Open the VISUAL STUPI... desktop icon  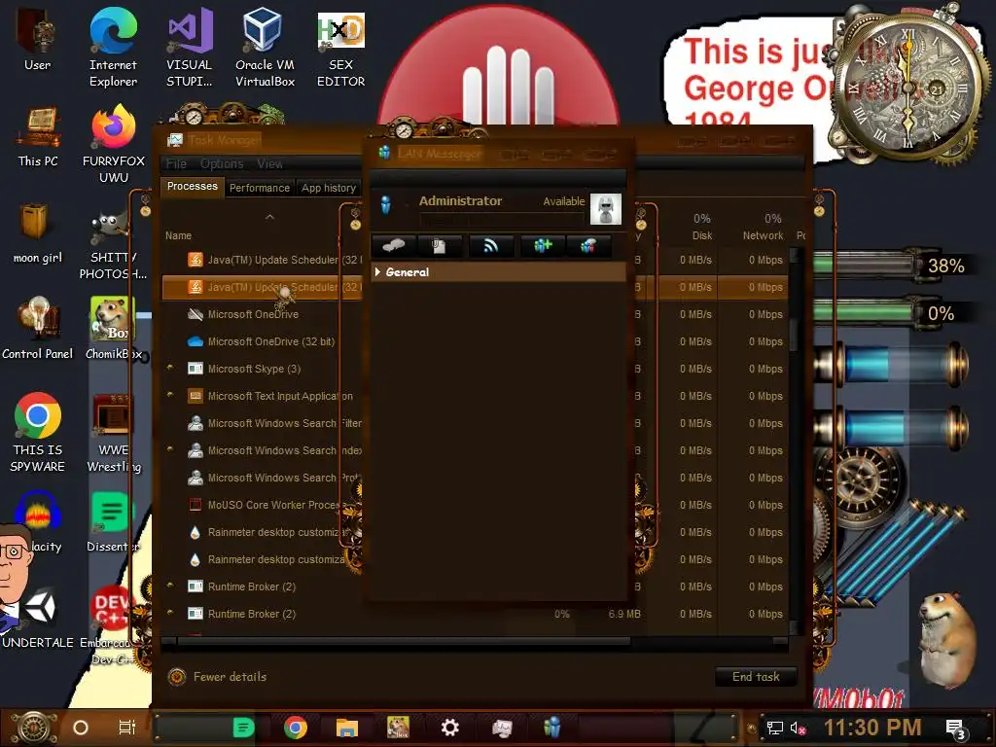click(190, 48)
